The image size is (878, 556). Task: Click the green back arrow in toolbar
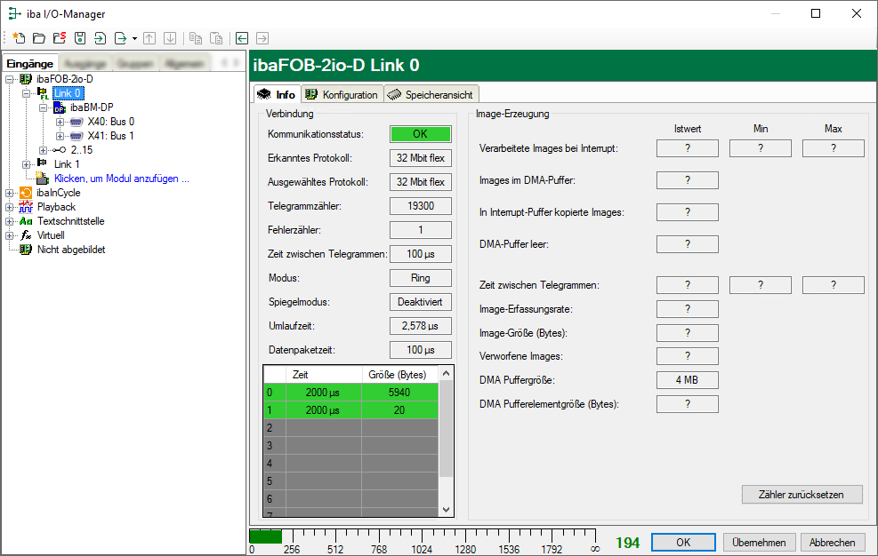(x=242, y=38)
